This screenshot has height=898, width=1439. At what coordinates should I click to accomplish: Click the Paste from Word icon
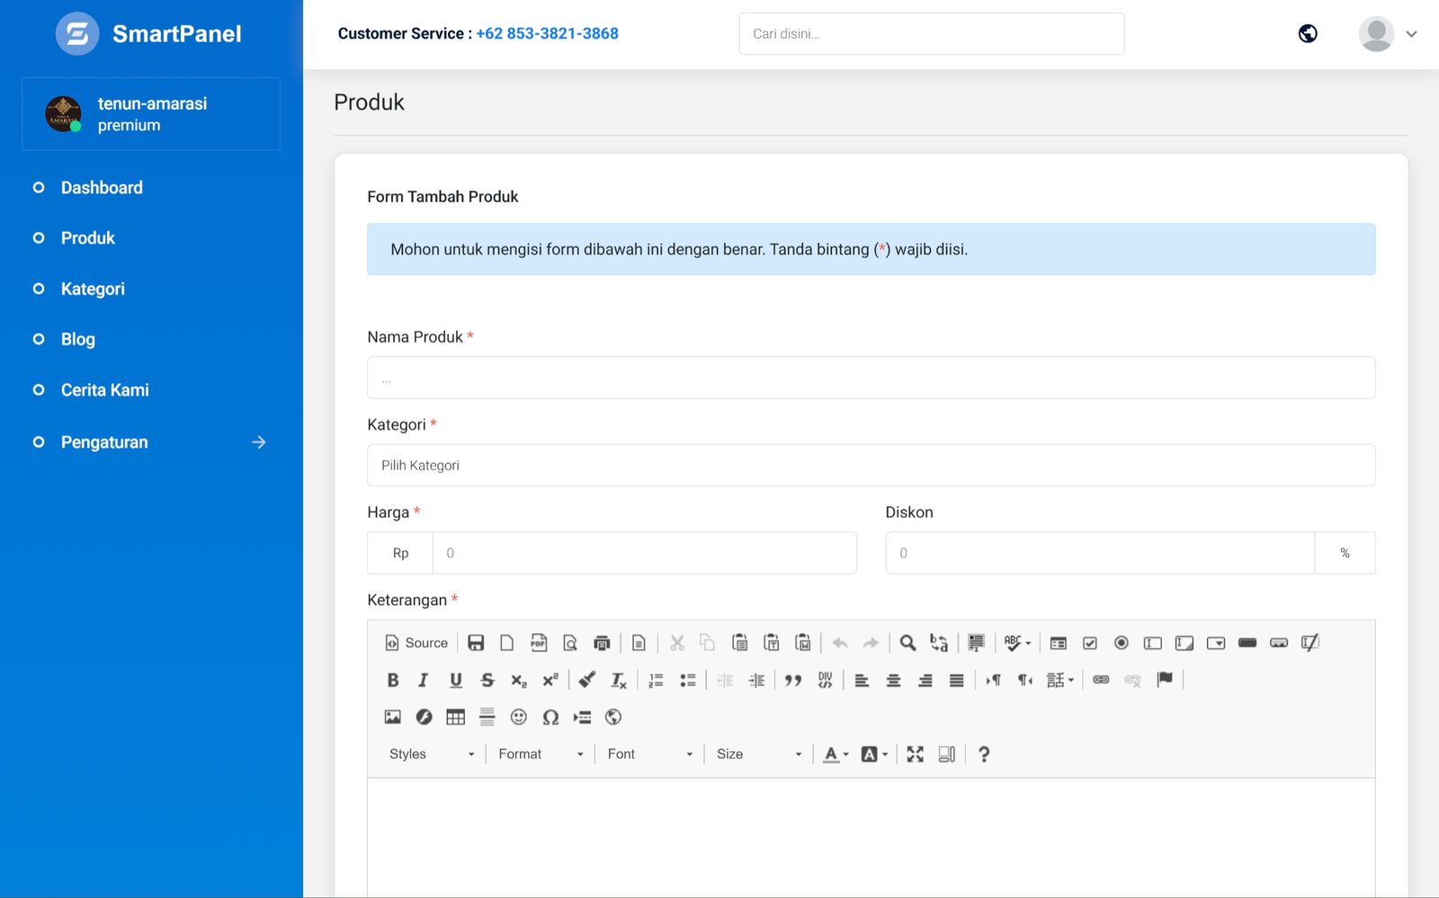802,643
